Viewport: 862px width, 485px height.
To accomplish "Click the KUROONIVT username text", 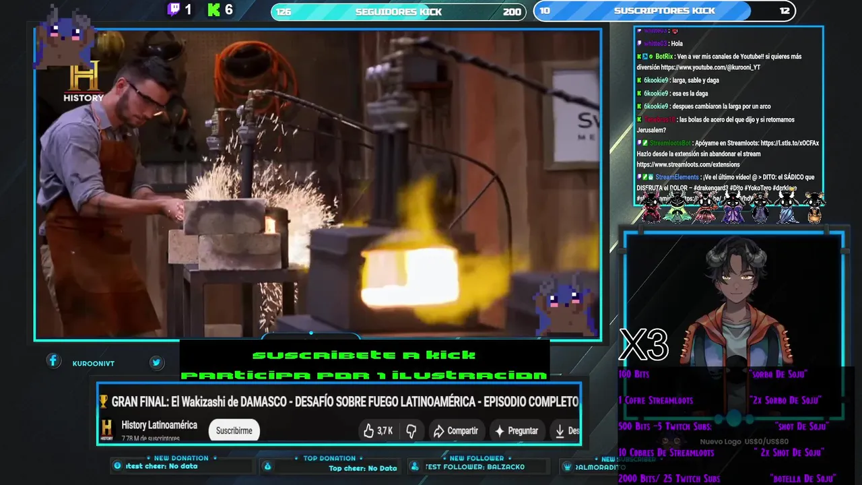I will pyautogui.click(x=93, y=364).
